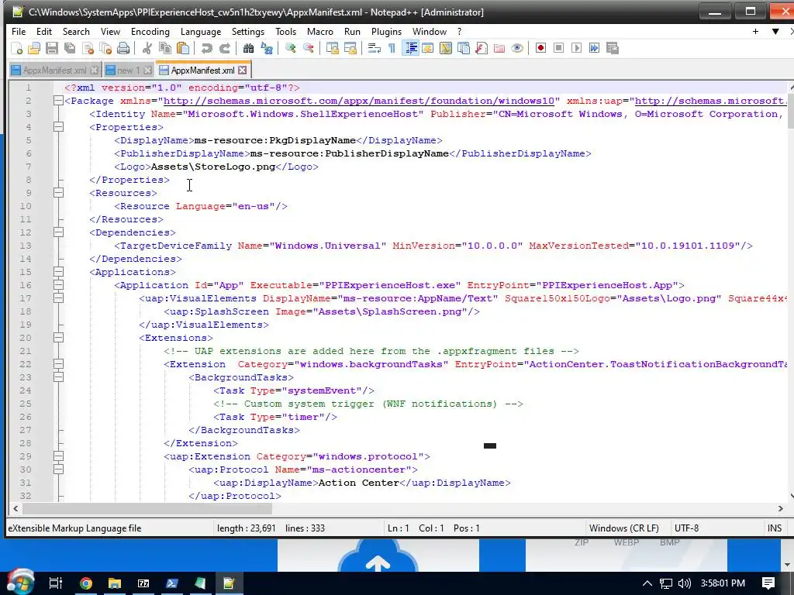Collapse the Extensions fold at line 20
This screenshot has height=595, width=794.
point(58,338)
